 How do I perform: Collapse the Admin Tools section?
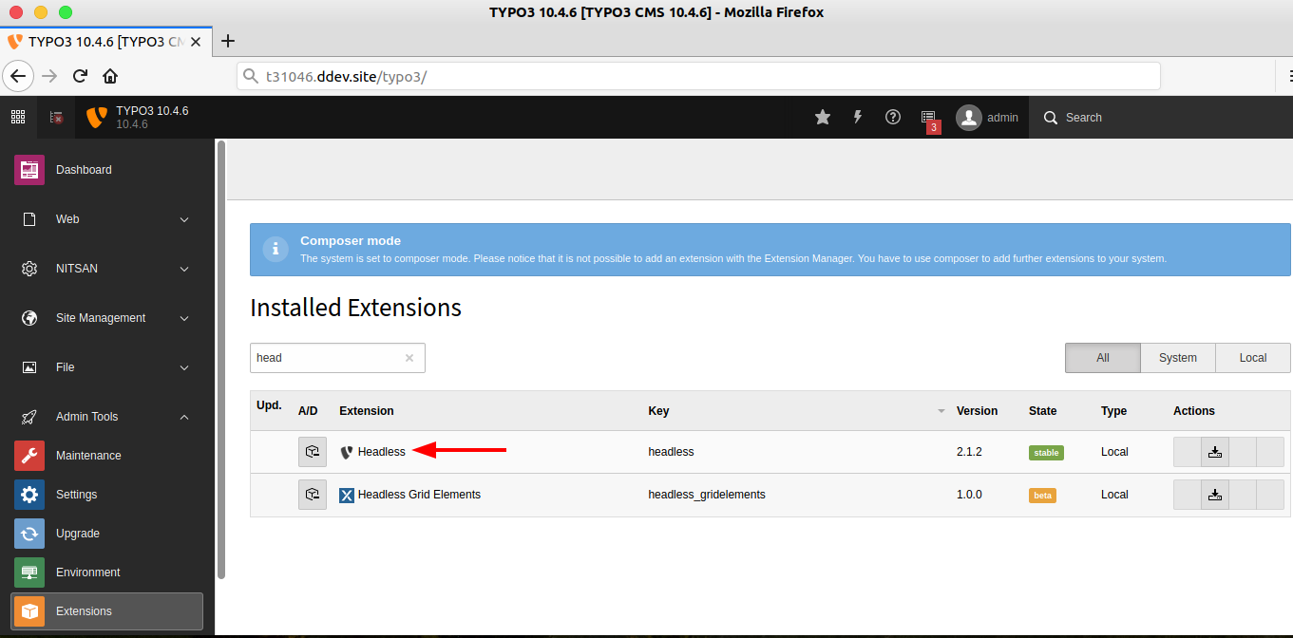(106, 416)
